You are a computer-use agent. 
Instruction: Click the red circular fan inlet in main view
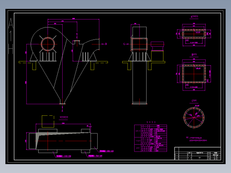coord(48,44)
